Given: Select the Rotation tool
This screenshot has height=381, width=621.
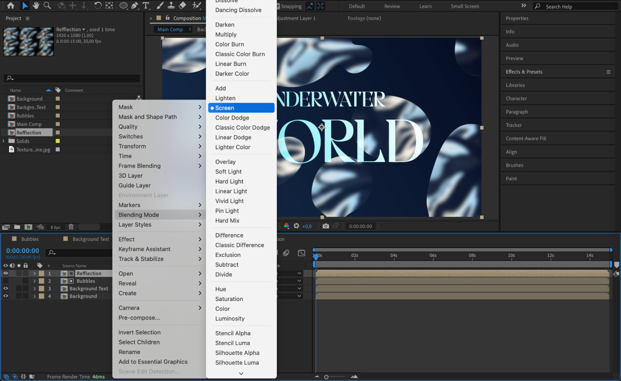Looking at the screenshot, I should pyautogui.click(x=98, y=5).
